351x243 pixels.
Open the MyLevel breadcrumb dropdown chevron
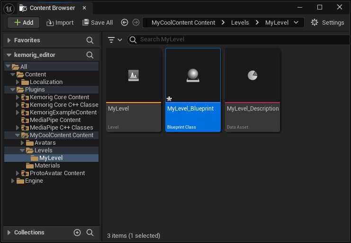[296, 23]
